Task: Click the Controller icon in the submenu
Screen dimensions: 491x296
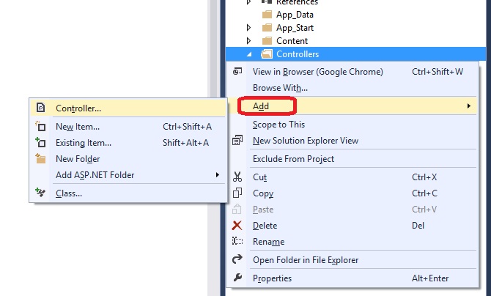Action: (x=40, y=108)
